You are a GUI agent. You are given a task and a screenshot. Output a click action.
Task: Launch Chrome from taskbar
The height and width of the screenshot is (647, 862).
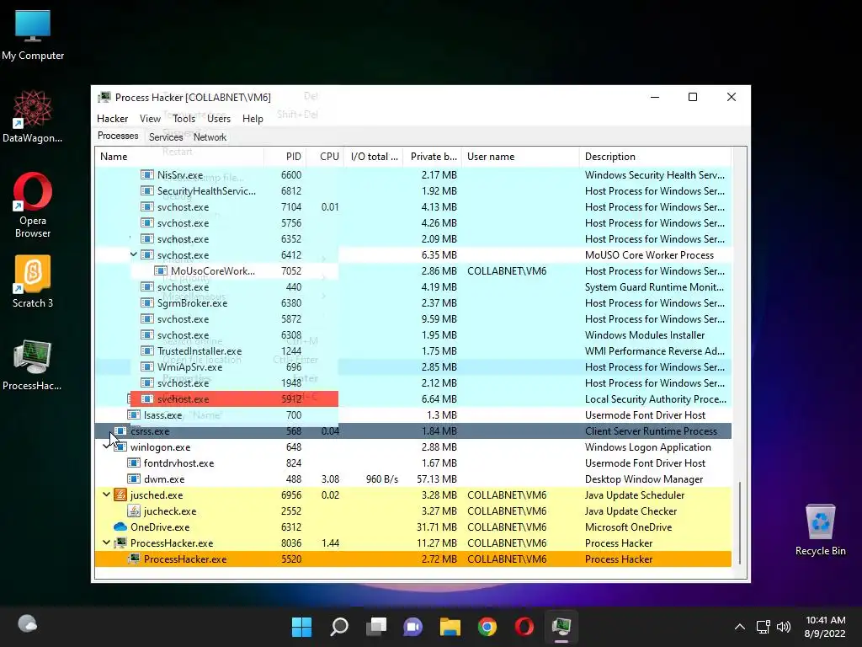487,627
